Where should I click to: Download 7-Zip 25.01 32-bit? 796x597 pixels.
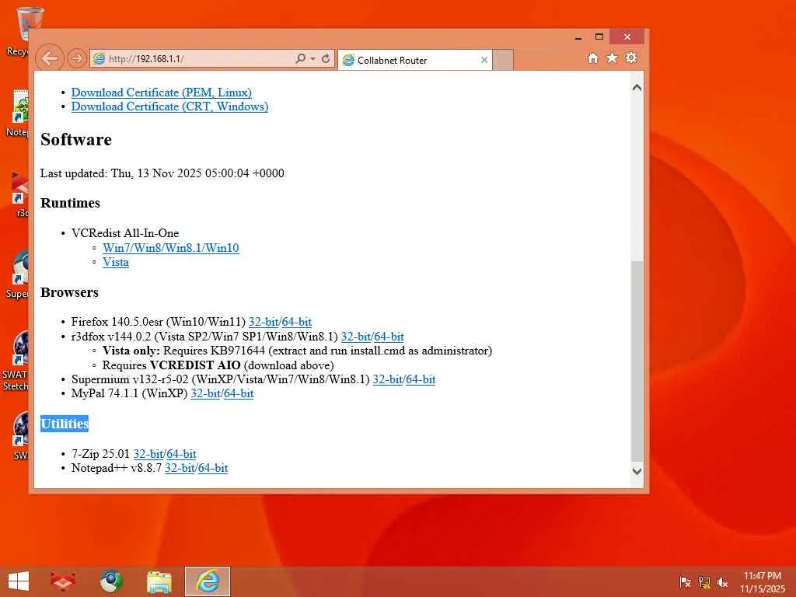[x=148, y=454]
